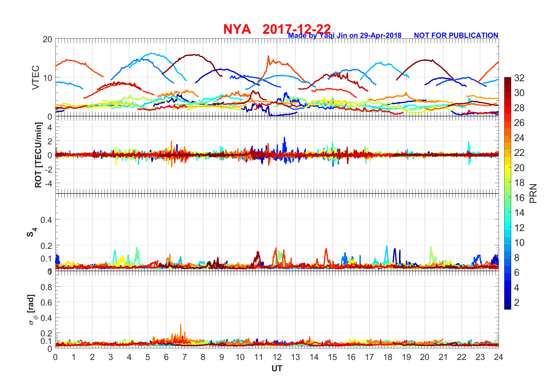The height and width of the screenshot is (387, 554).
Task: Click the "9" tick on the UT axis
Action: pos(222,357)
